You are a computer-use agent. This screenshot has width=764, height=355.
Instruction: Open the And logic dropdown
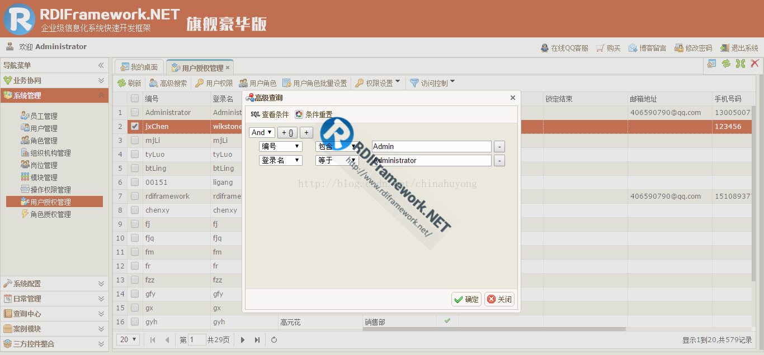pyautogui.click(x=262, y=132)
